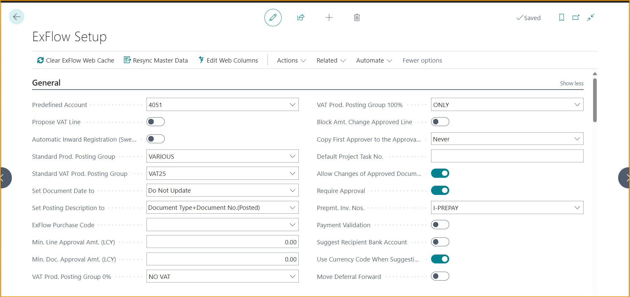
Task: Expand the Predefined Account dropdown arrow
Action: 292,105
